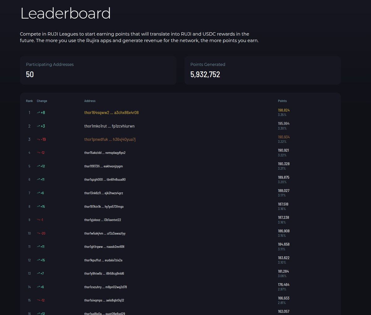Click the points value 198,824
Image resolution: width=371 pixels, height=315 pixels.
[x=284, y=110]
